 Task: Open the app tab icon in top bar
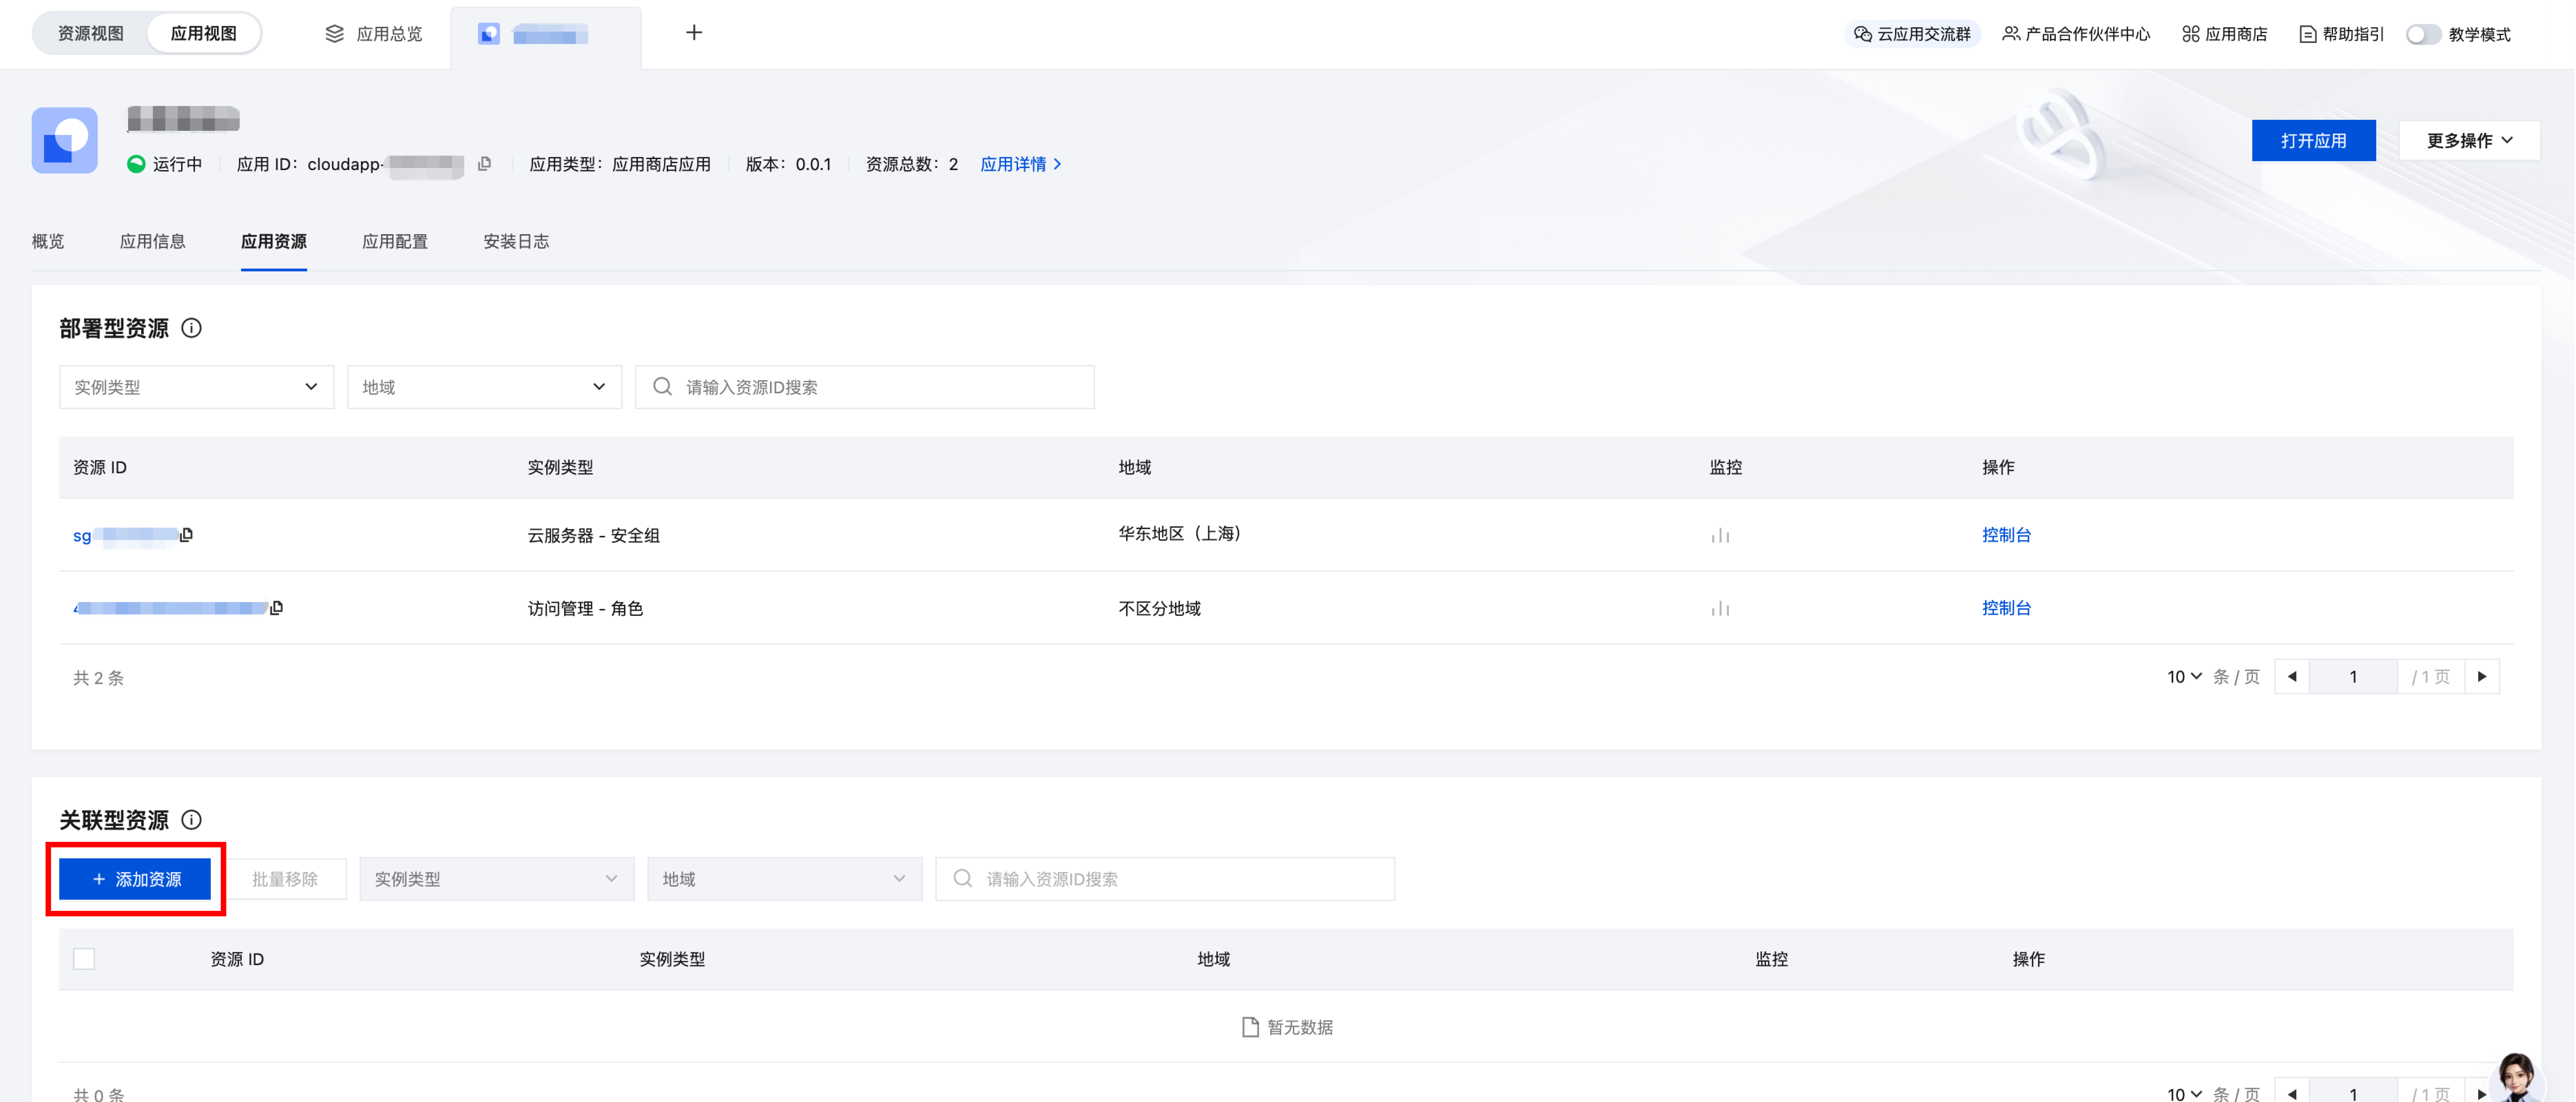click(489, 34)
